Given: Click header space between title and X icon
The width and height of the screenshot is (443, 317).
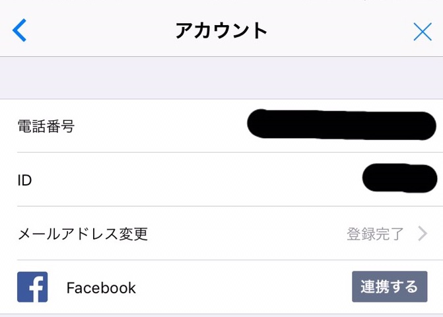Looking at the screenshot, I should (x=340, y=30).
